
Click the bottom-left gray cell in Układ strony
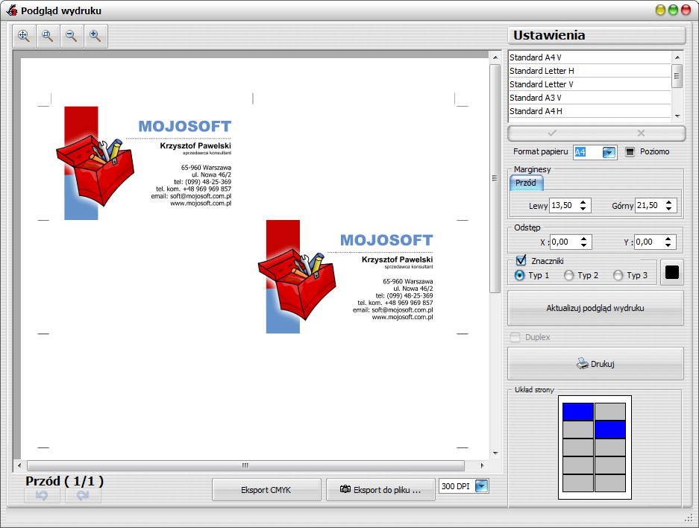point(578,483)
